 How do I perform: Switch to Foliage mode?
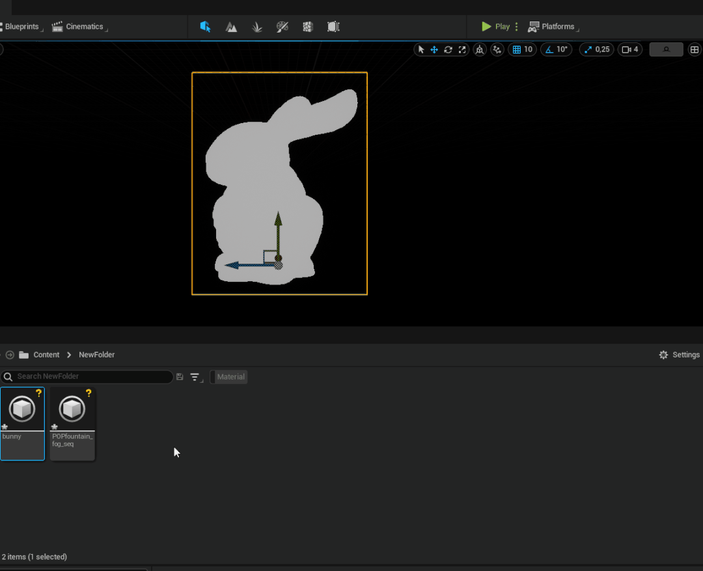(257, 27)
